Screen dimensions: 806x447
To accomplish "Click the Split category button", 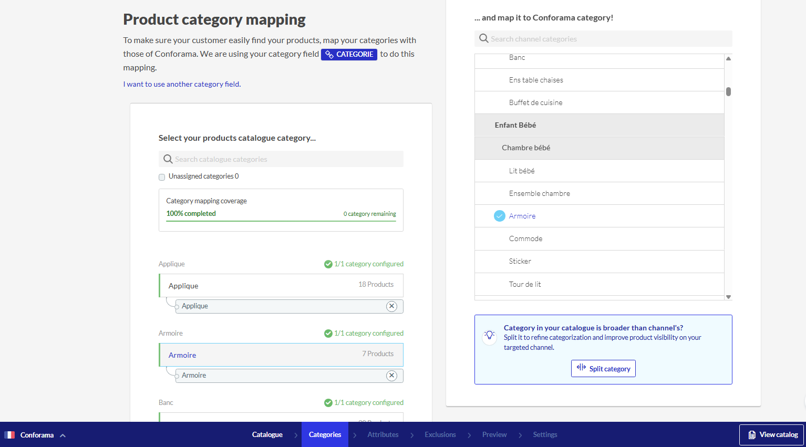I will (x=603, y=368).
